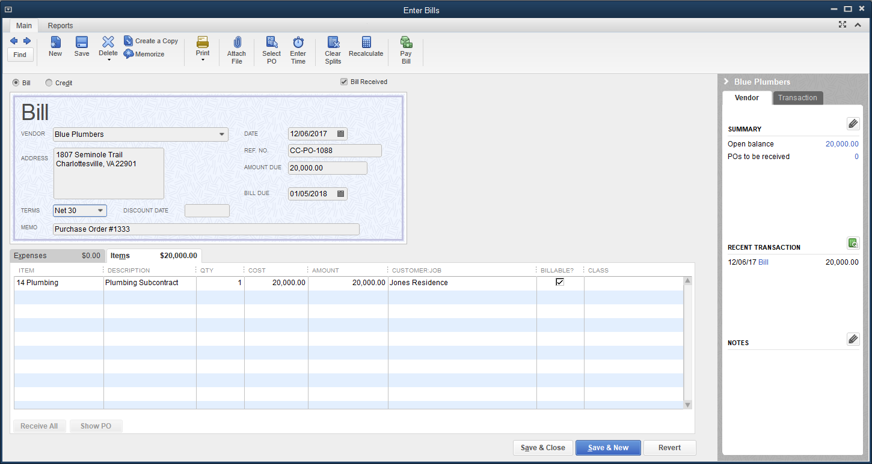Click Clear Splits in the toolbar

(x=333, y=43)
